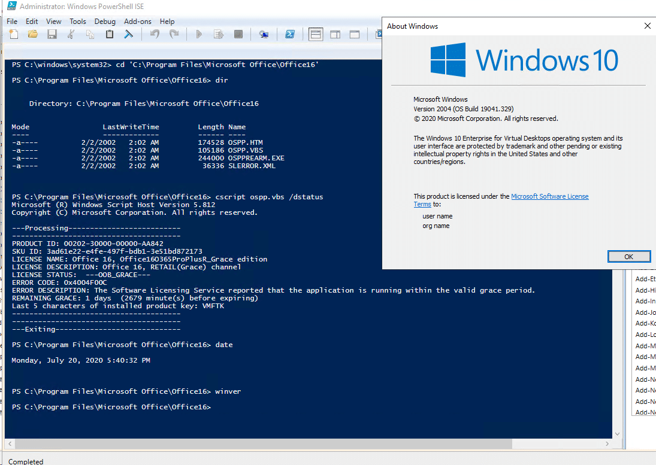Open the Tools menu
This screenshot has width=656, height=465.
pos(78,22)
